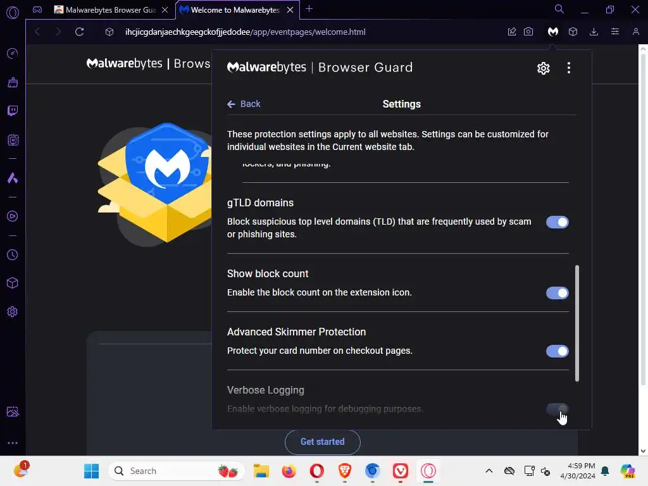Open Twitch in the sidebar
This screenshot has width=648, height=486.
(x=13, y=111)
